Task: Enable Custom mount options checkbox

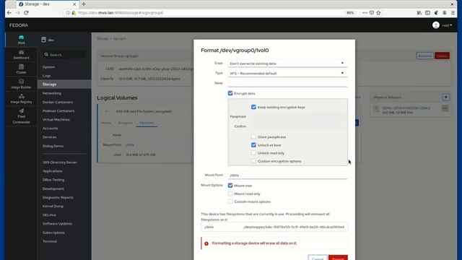Action: 230,201
